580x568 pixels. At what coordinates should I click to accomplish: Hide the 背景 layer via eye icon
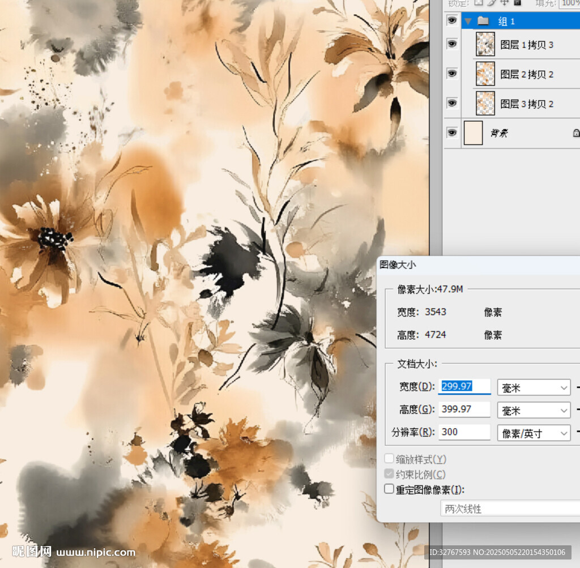click(452, 133)
